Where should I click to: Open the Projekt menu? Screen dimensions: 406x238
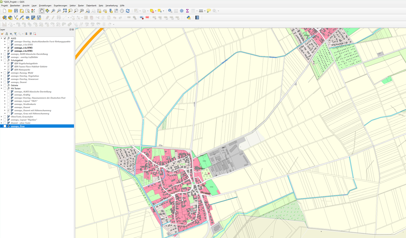[5, 5]
